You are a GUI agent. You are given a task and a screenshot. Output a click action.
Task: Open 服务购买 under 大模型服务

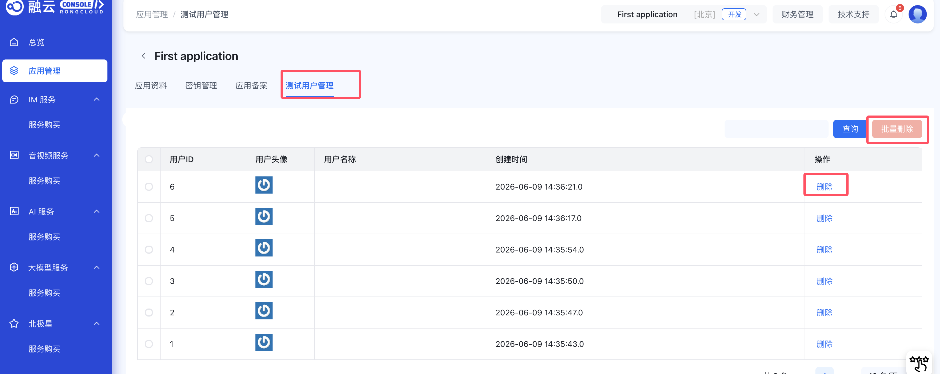[x=45, y=293]
